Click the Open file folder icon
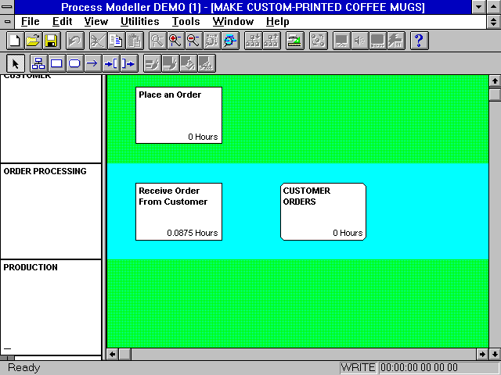The height and width of the screenshot is (375, 501). pos(32,41)
